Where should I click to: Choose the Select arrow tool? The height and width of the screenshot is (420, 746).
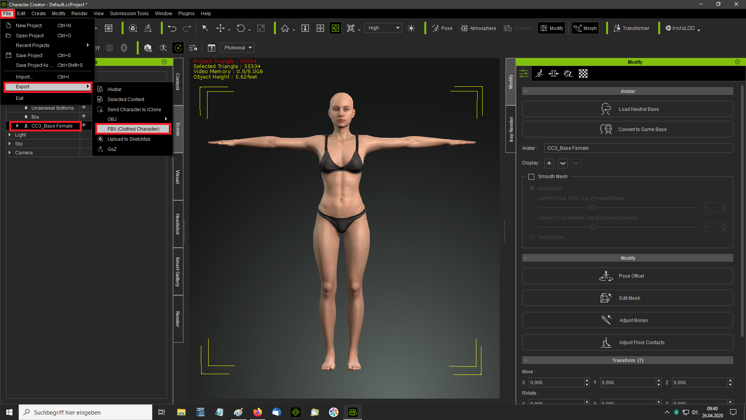(205, 28)
